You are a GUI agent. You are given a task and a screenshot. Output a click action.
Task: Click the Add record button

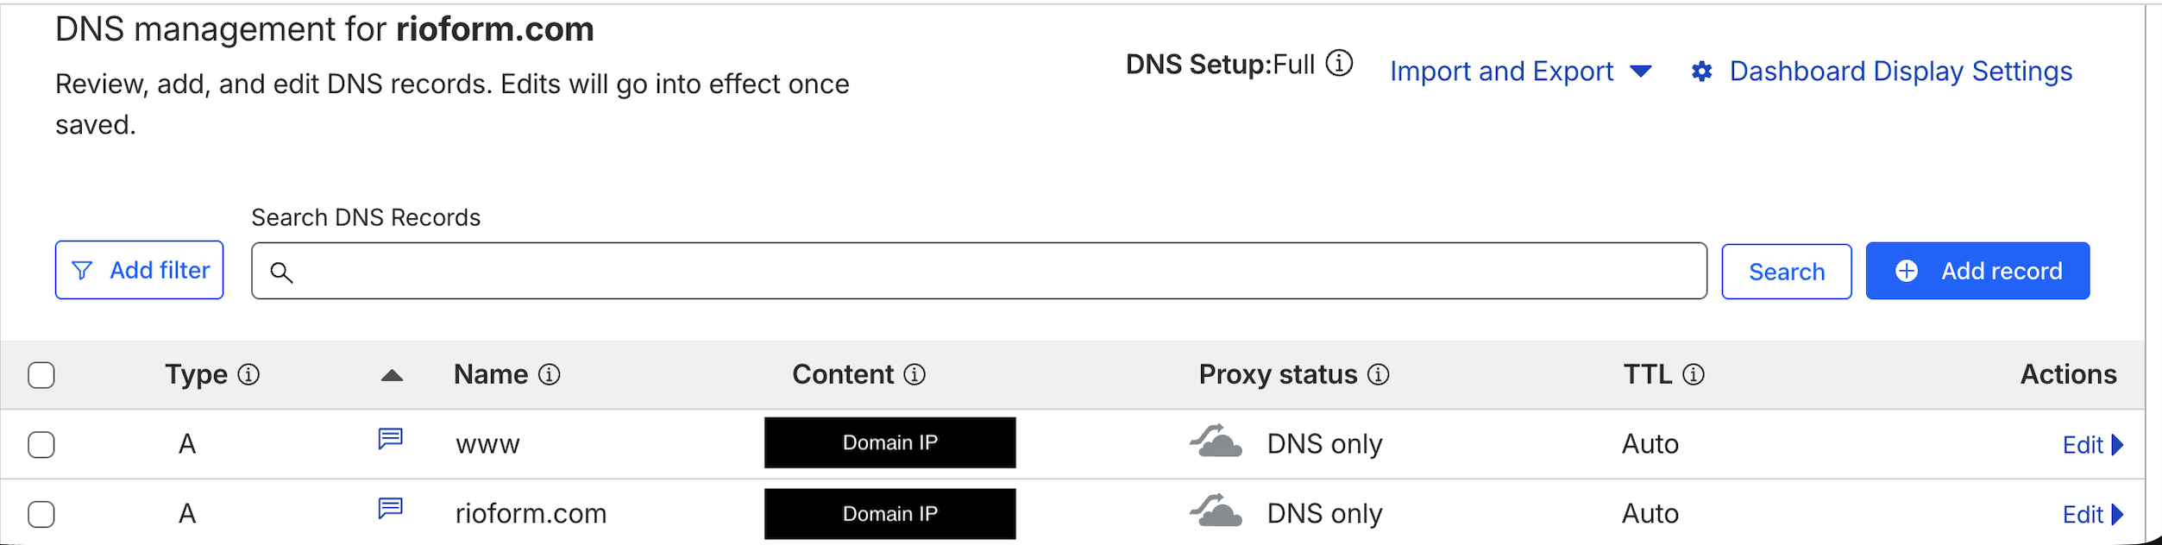[1977, 271]
